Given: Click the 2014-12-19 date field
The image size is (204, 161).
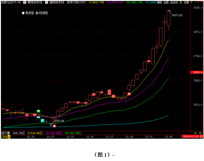Looking at the screenshot, I should tap(191, 137).
